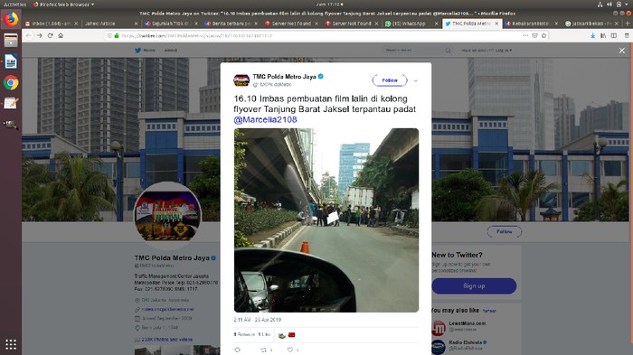Image resolution: width=633 pixels, height=355 pixels.
Task: Click the tweet's traffic photo
Action: 326,220
